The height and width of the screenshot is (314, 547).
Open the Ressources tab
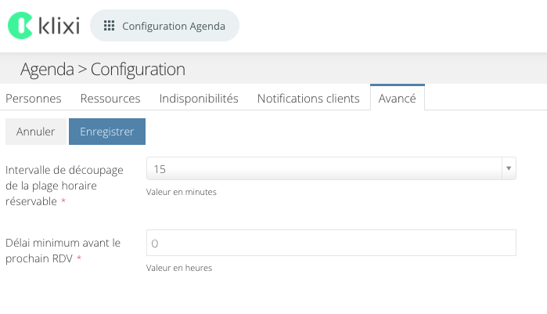coord(110,99)
